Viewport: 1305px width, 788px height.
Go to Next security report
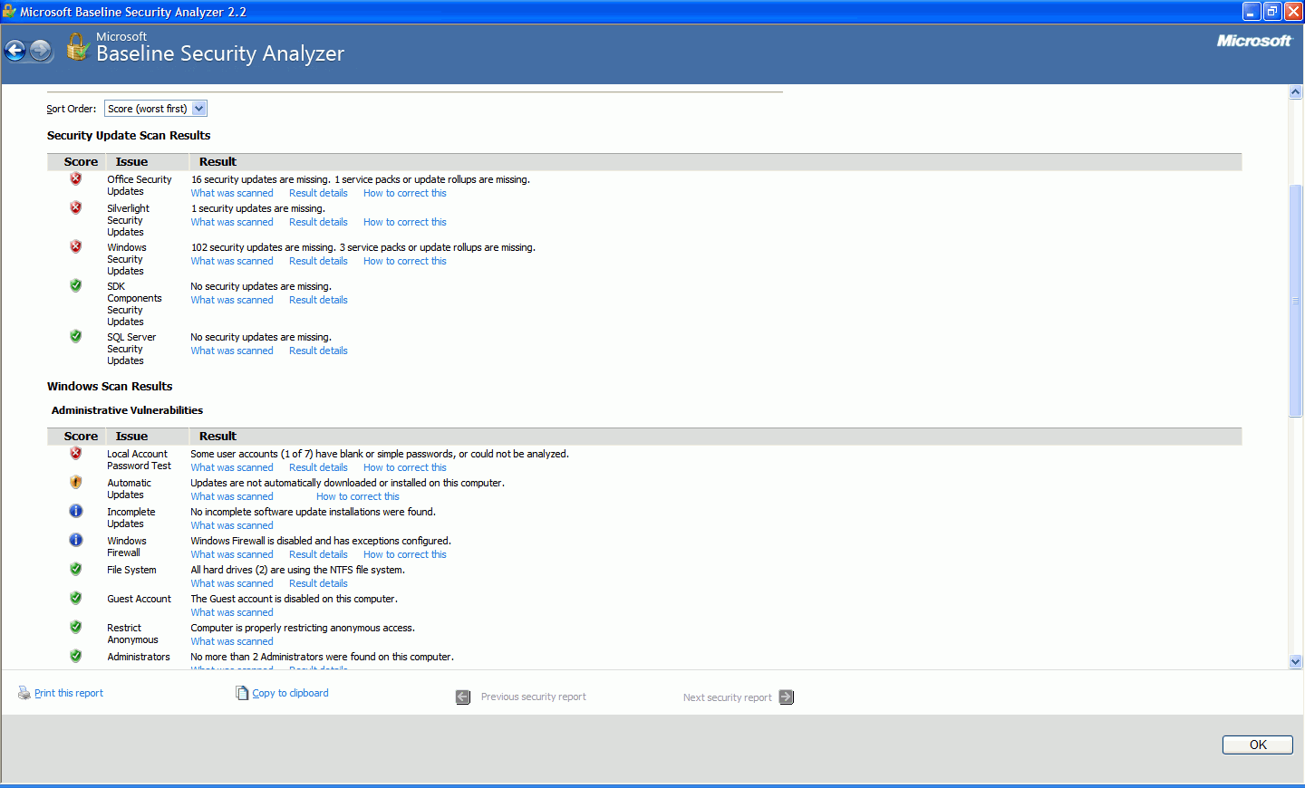tap(728, 697)
